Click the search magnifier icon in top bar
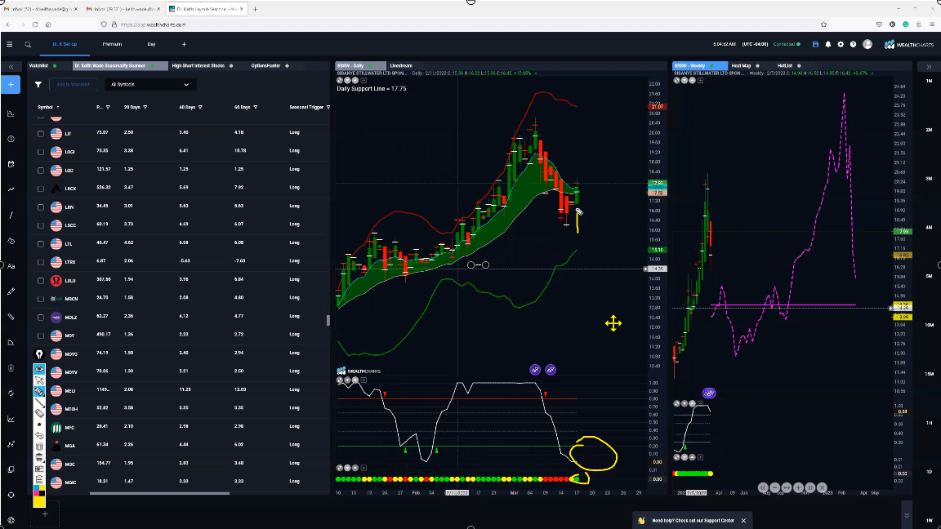 (28, 44)
